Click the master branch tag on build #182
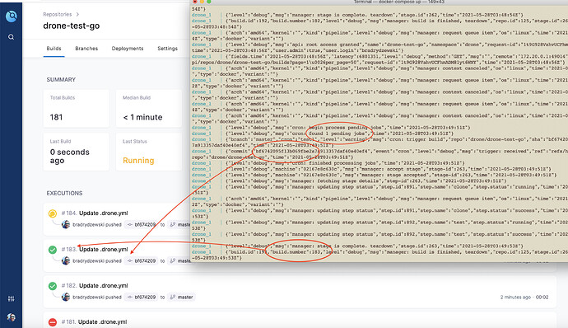Viewport: 568px width, 328px height. 181,298
